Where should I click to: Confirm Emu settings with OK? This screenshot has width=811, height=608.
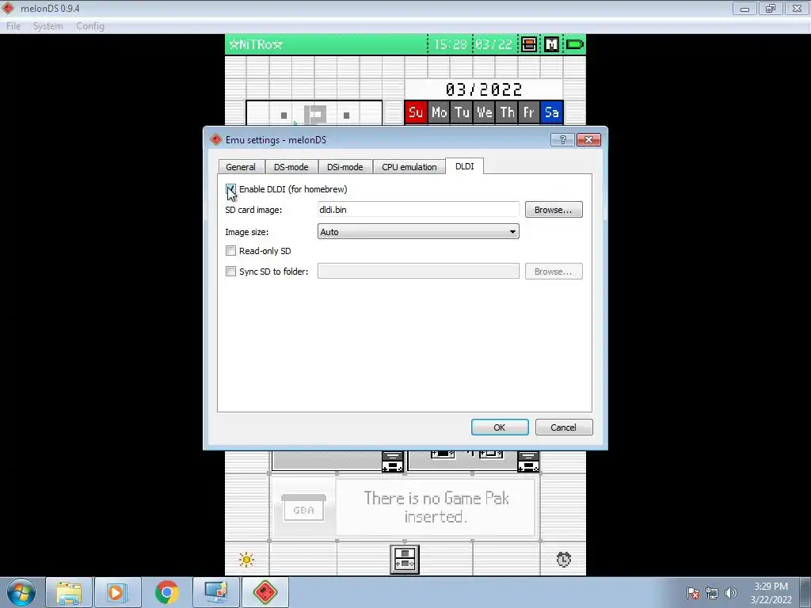(x=500, y=427)
